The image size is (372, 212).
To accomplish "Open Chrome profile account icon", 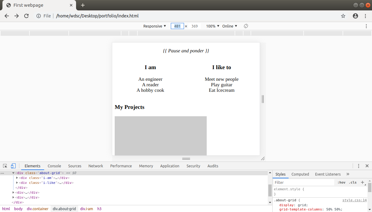I will point(355,16).
